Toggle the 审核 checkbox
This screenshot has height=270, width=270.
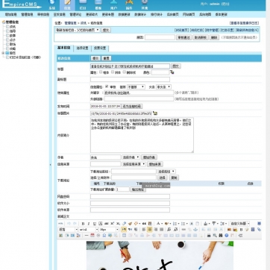point(107,87)
